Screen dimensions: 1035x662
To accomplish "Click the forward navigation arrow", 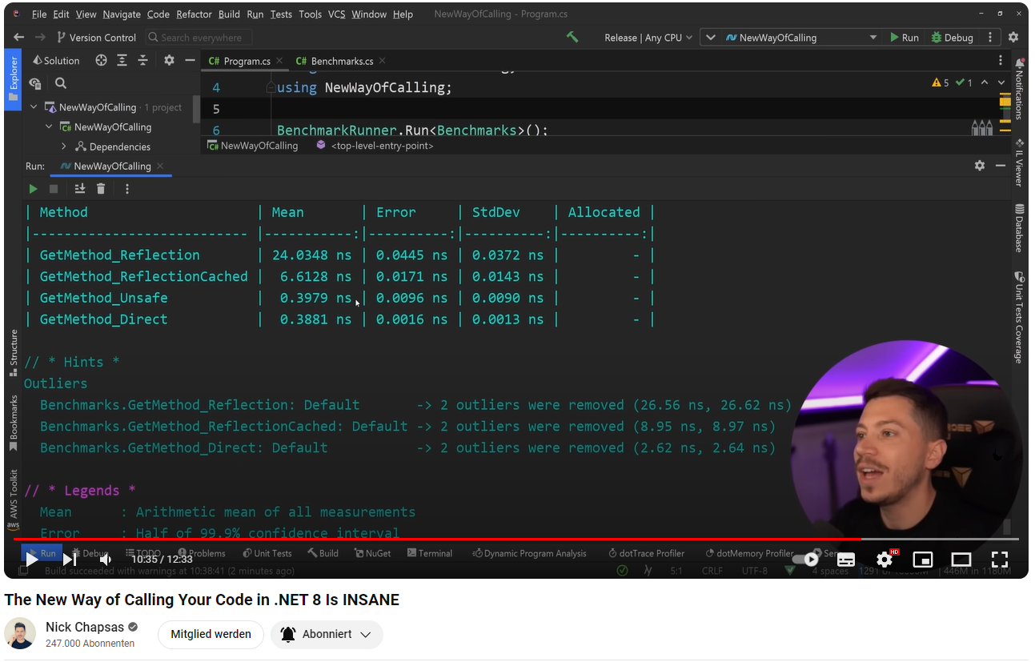I will (41, 38).
